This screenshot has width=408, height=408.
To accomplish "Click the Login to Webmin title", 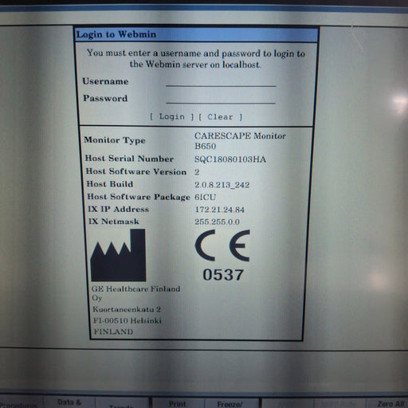I will pyautogui.click(x=116, y=34).
